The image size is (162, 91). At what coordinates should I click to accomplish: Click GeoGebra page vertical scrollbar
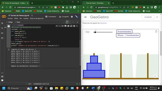point(161,43)
